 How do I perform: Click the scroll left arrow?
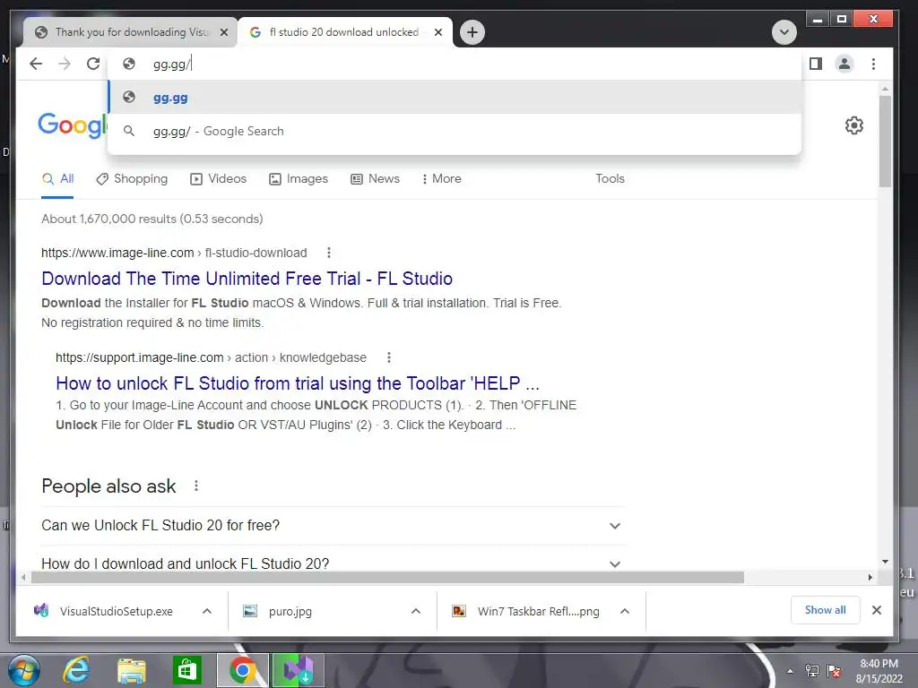coord(22,578)
